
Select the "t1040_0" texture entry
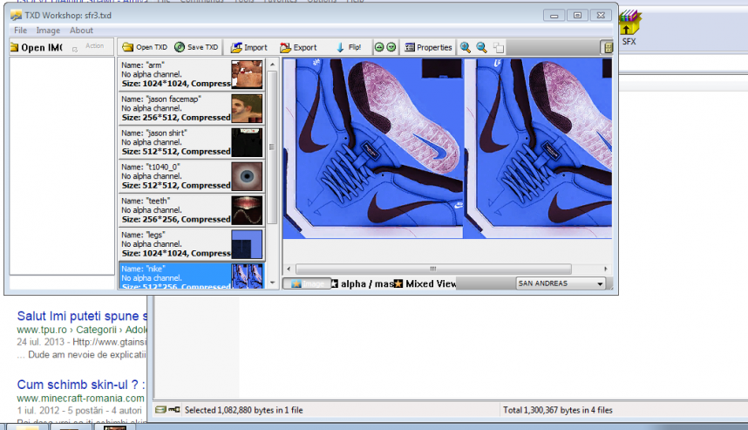(191, 175)
